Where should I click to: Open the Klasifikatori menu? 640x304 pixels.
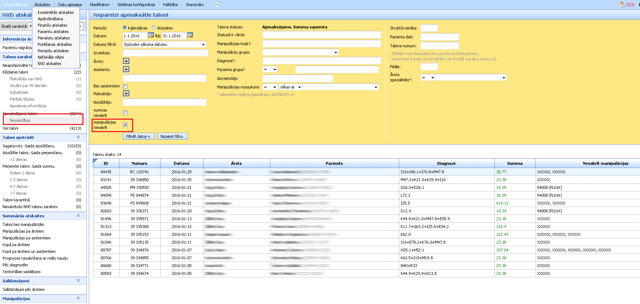pos(99,5)
